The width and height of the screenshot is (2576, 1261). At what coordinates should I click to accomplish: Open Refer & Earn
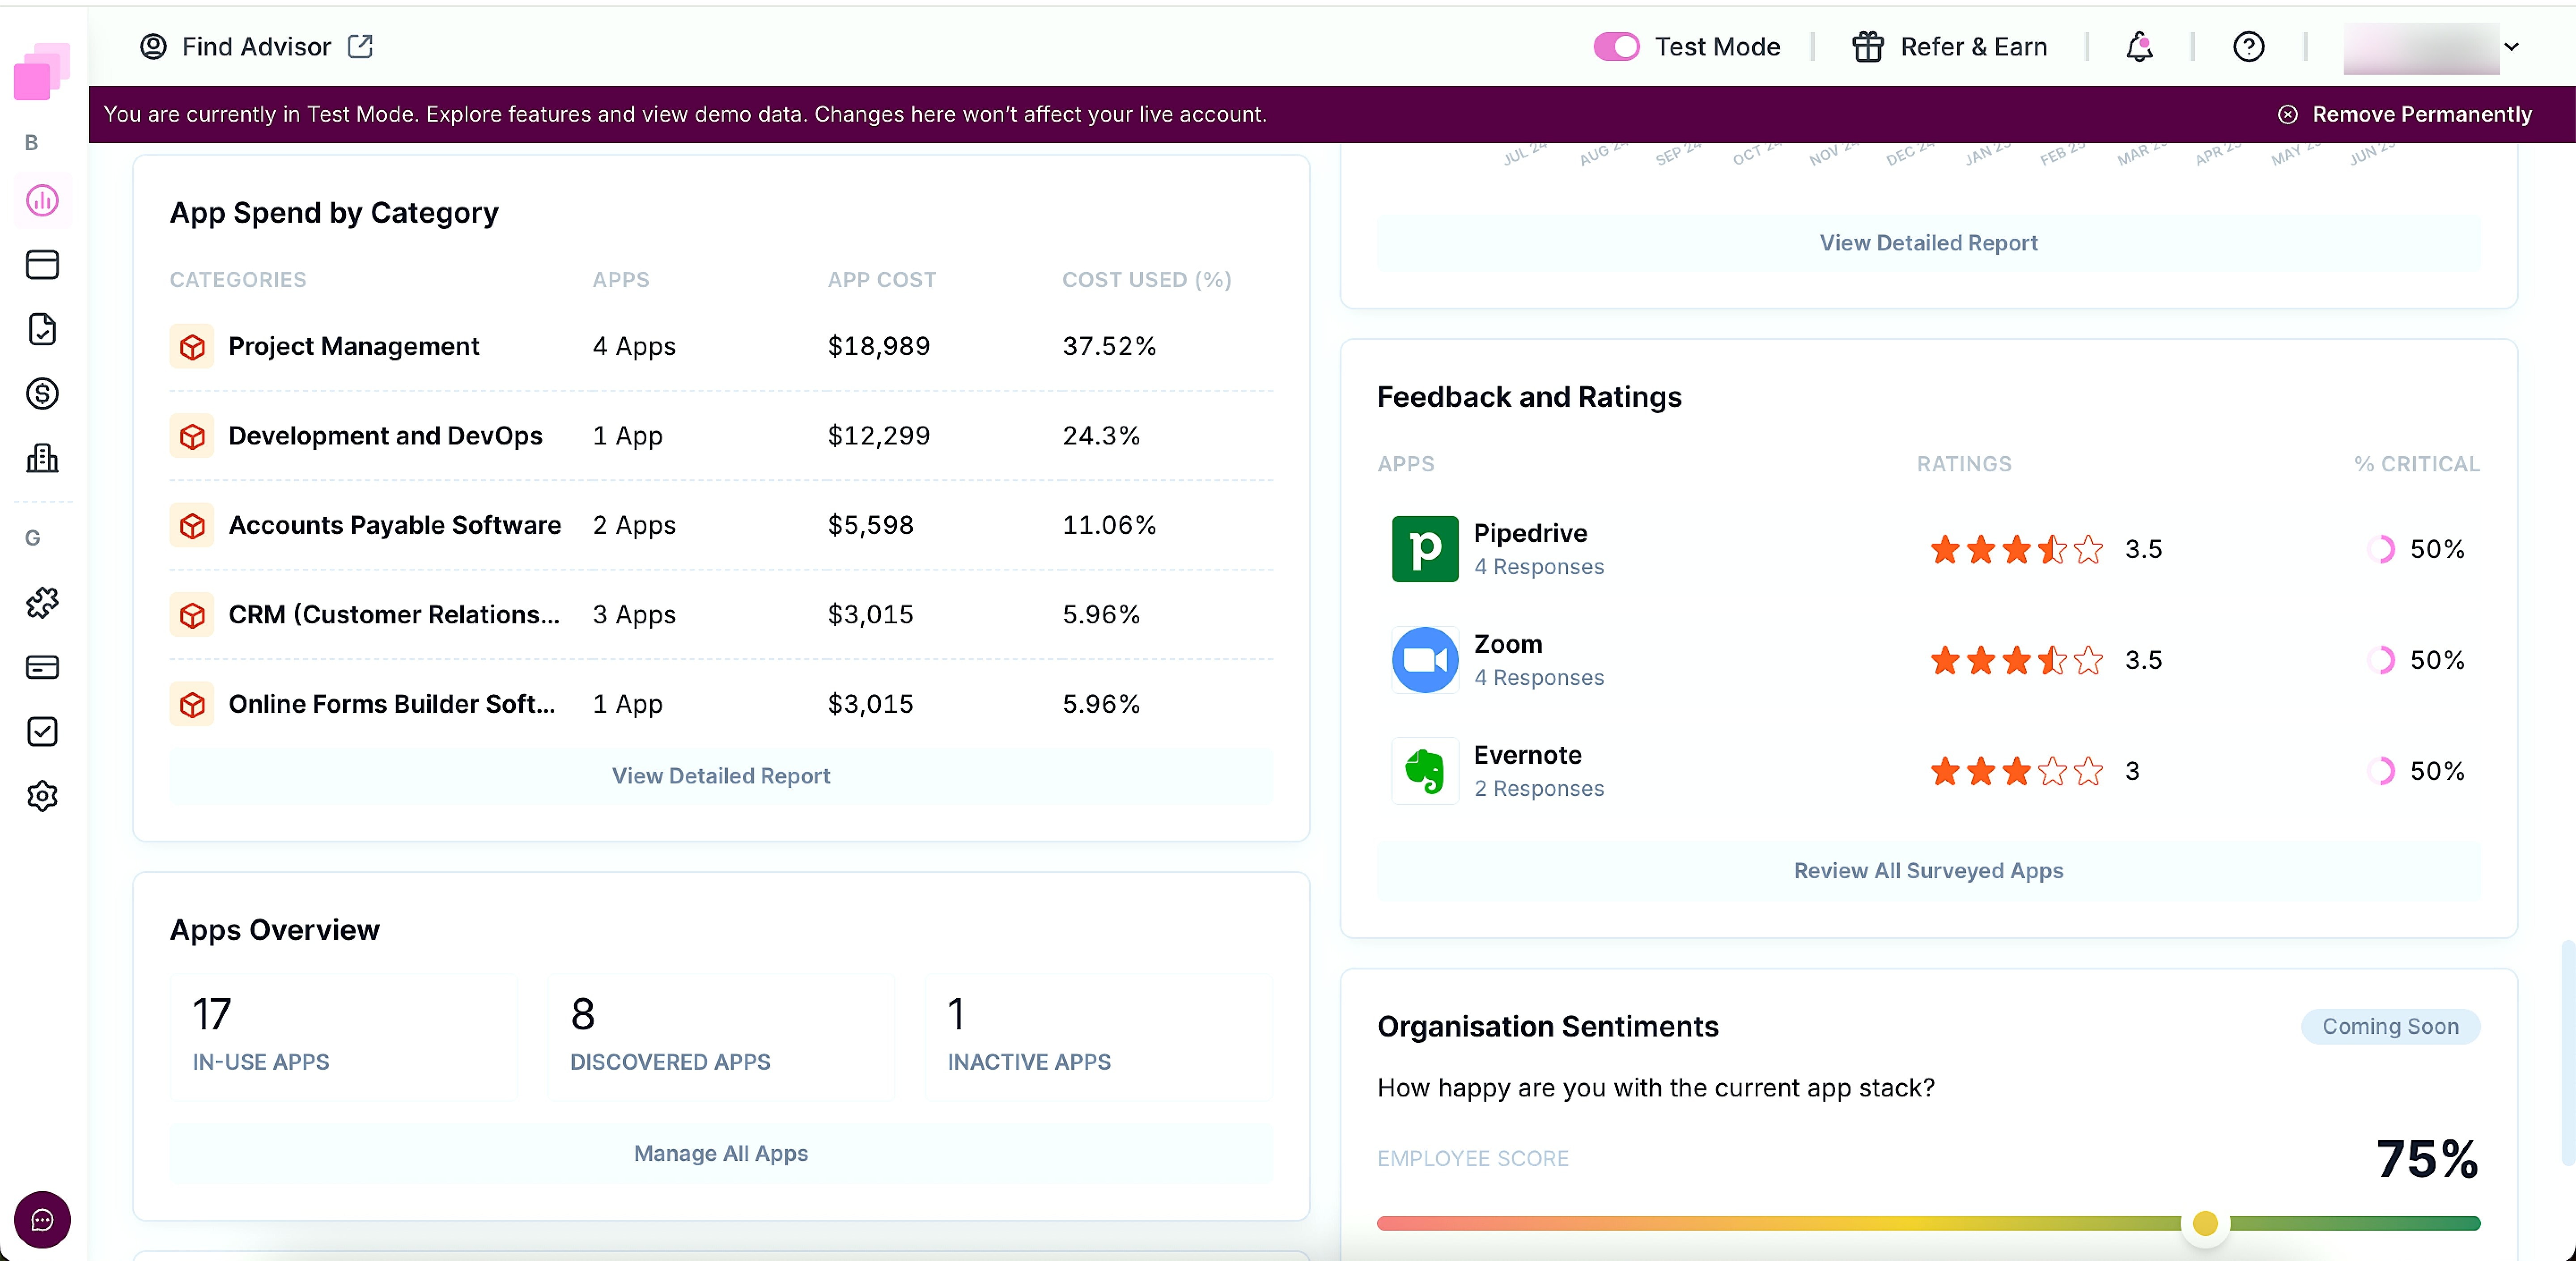(x=1949, y=47)
